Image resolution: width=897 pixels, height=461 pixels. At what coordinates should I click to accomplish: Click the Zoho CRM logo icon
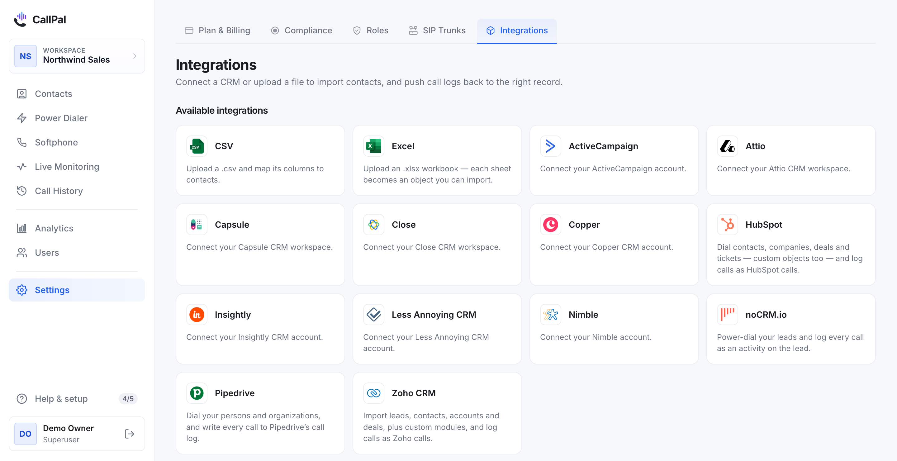374,393
